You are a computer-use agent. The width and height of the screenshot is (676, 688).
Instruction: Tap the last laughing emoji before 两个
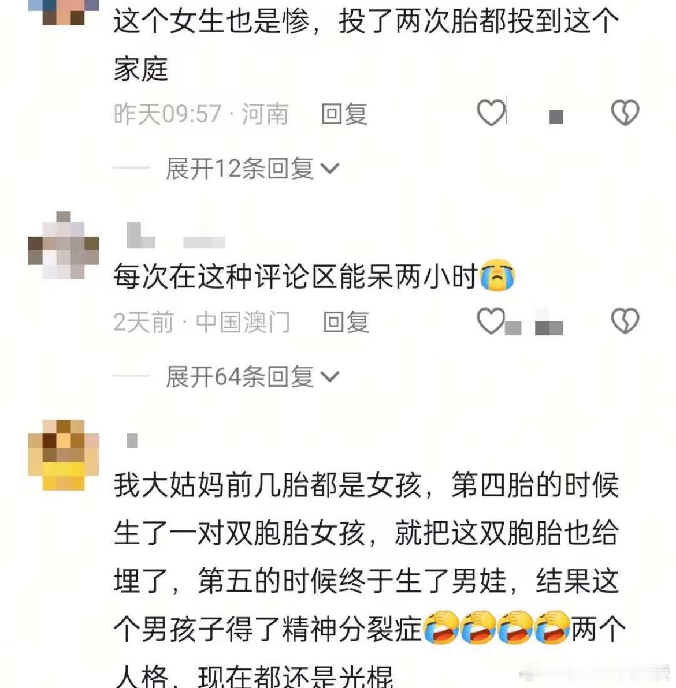click(x=552, y=627)
